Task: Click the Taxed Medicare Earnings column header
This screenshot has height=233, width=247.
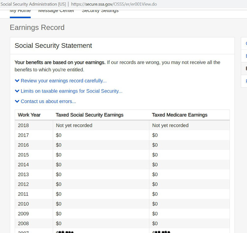Action: tap(180, 115)
